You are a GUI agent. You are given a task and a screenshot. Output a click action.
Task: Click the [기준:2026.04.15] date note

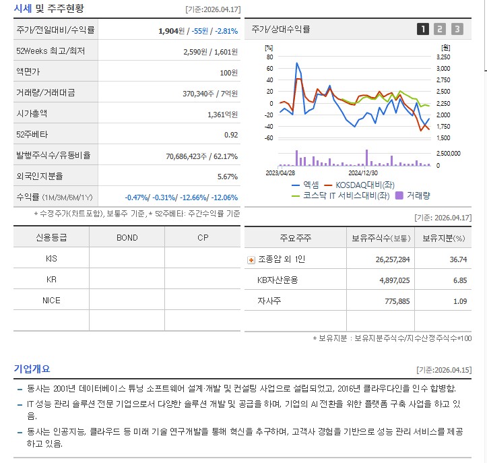[444, 370]
